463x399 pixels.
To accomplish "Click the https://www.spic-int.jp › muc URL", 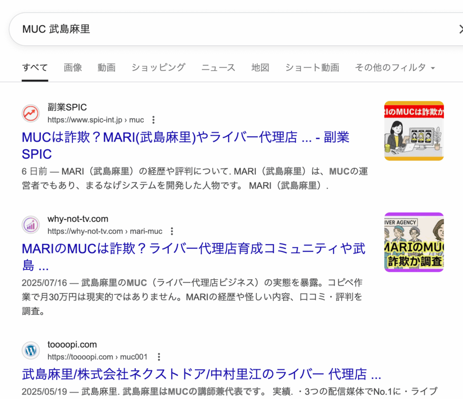I will click(x=96, y=120).
